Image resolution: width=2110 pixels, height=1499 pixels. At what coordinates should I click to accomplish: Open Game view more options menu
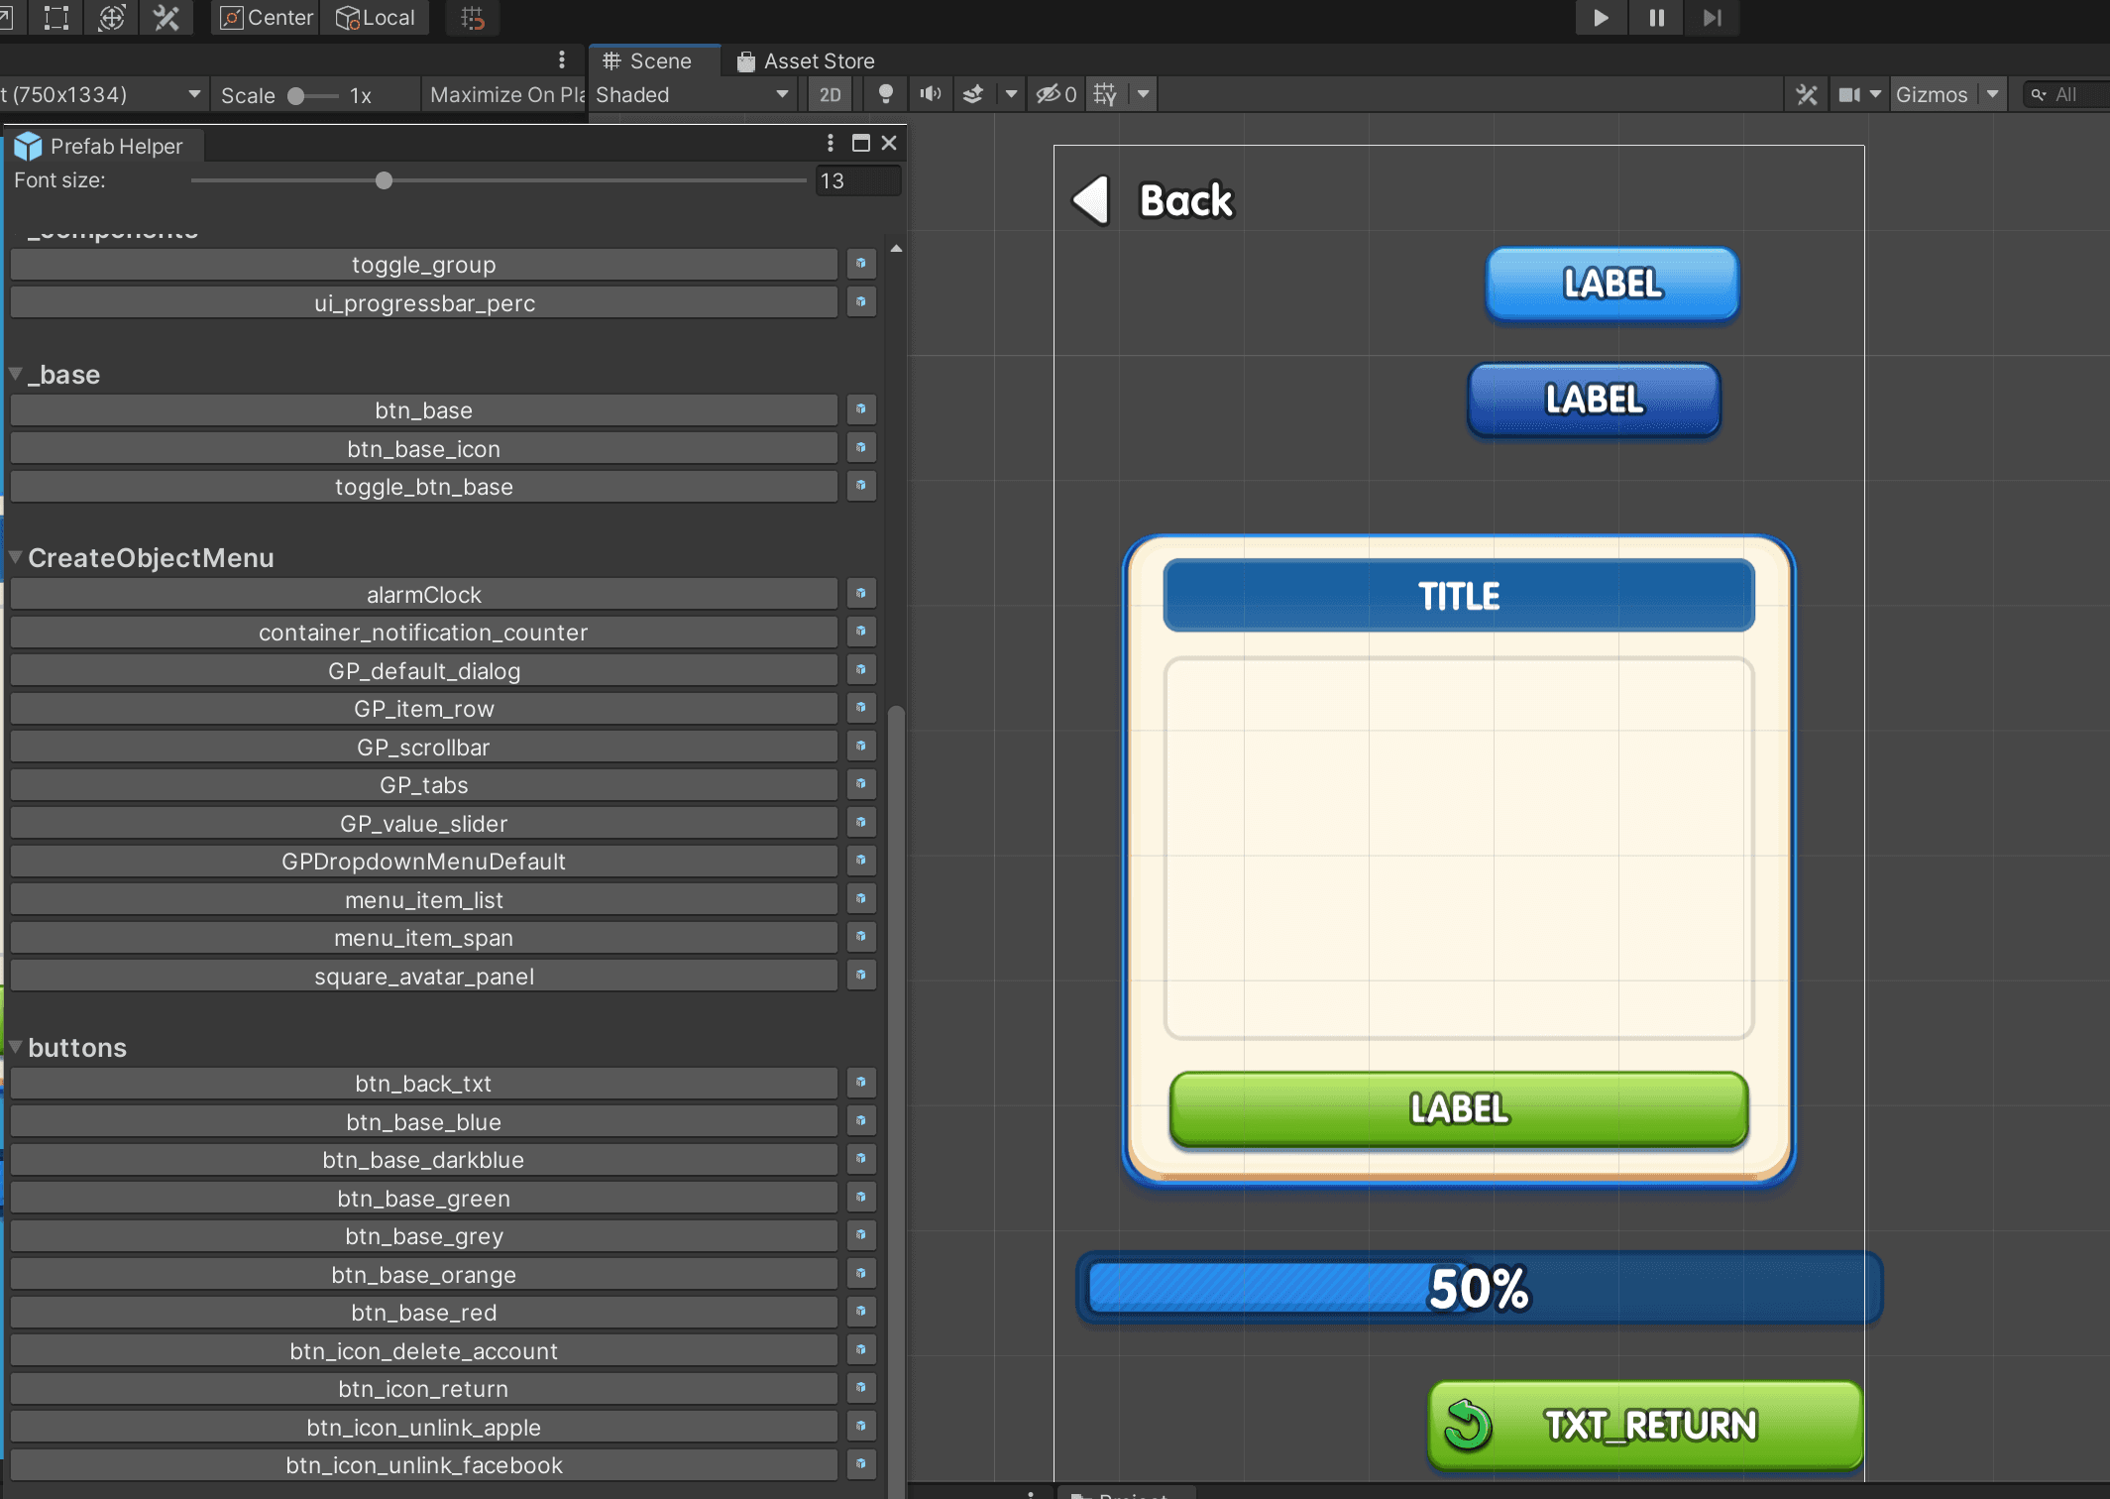[562, 60]
